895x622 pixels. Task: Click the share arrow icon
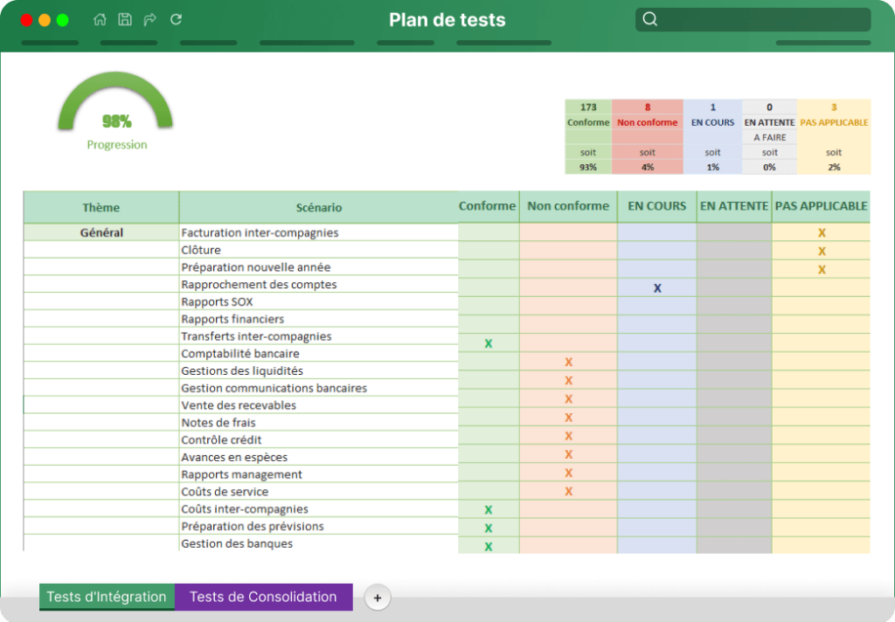pyautogui.click(x=150, y=19)
